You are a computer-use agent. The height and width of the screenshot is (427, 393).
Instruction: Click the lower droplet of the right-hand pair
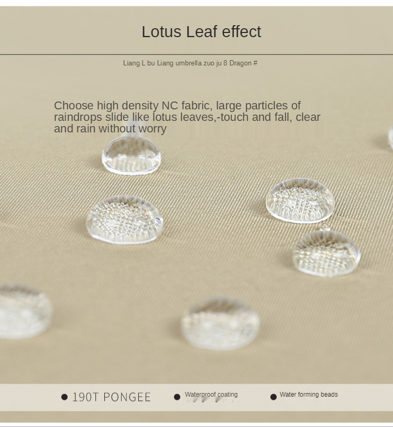[326, 253]
